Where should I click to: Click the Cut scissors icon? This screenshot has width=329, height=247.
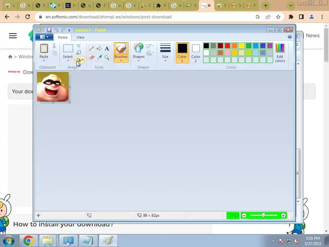(54, 46)
